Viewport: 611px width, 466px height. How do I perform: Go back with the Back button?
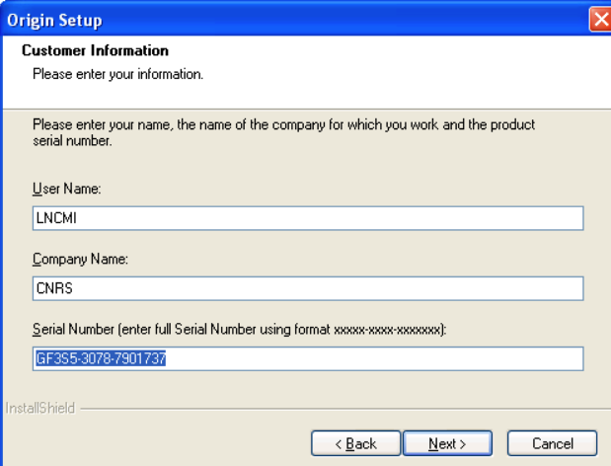click(357, 443)
